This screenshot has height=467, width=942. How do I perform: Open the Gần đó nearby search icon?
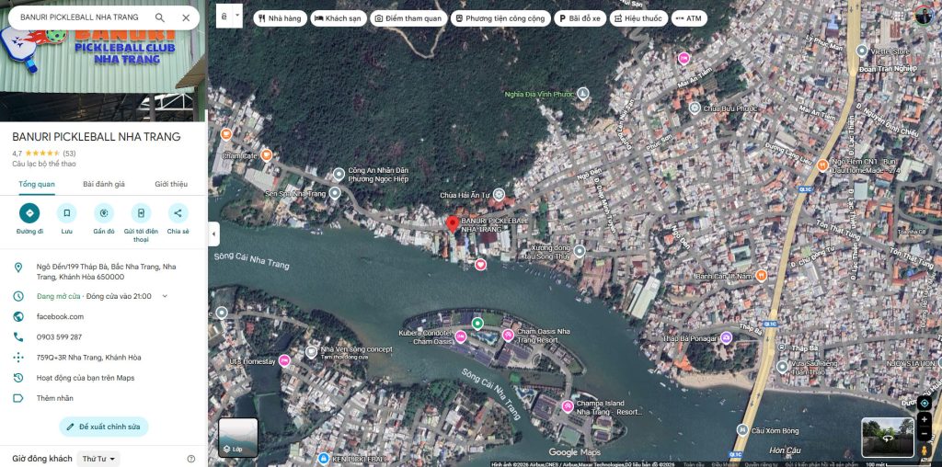click(x=104, y=213)
